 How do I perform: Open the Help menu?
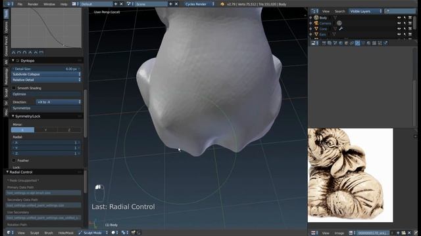click(64, 5)
